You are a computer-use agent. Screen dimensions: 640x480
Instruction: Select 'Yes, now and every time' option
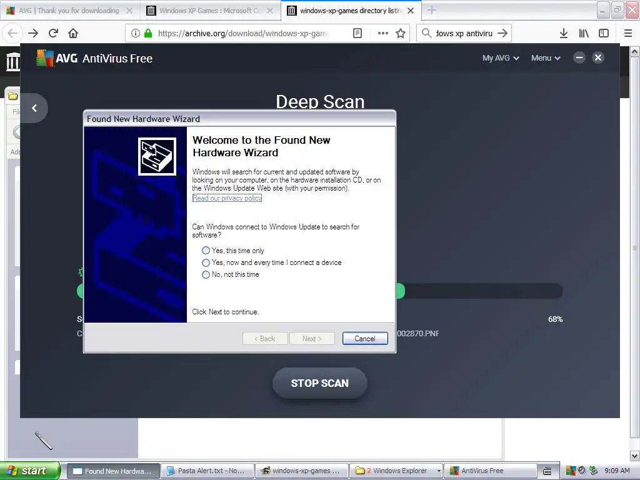206,262
